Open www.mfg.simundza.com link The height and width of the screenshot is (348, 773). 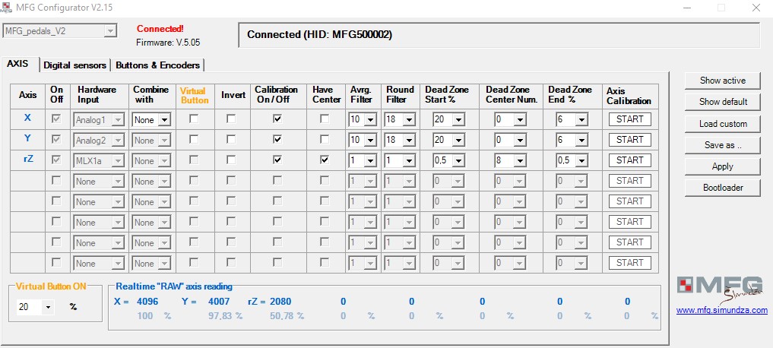tap(722, 311)
